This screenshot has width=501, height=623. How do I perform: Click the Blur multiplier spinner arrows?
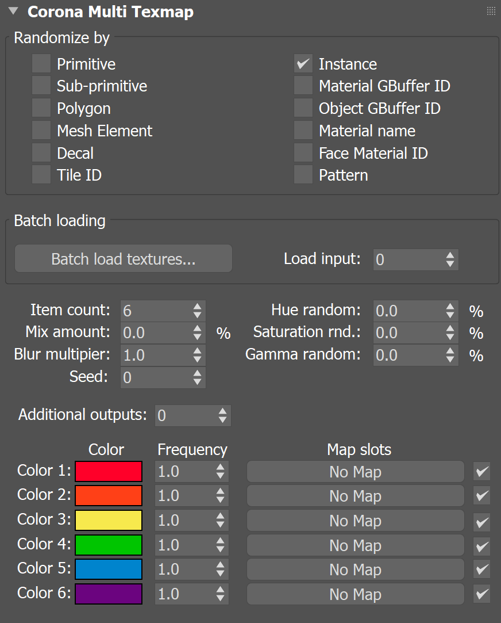198,355
